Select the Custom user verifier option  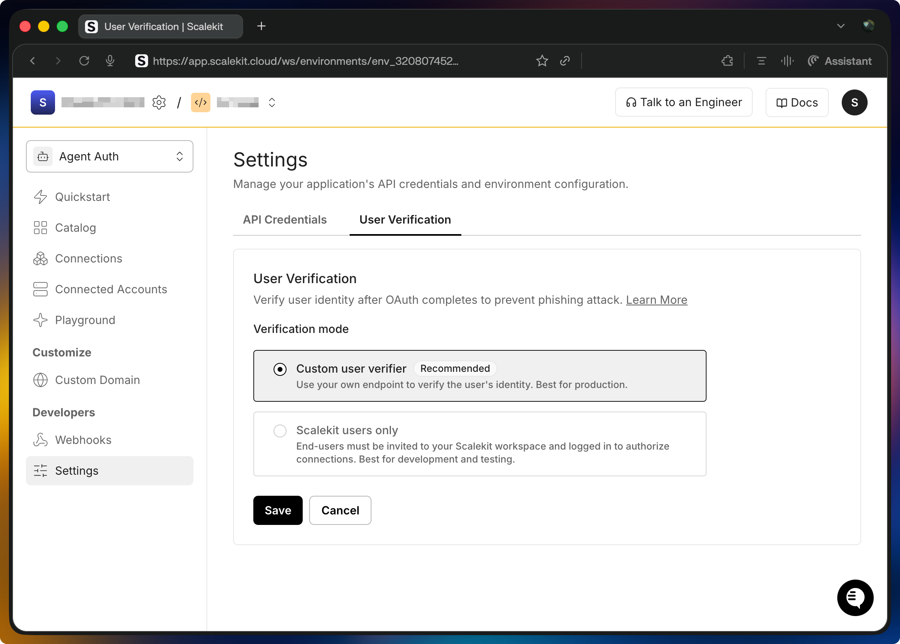click(280, 369)
